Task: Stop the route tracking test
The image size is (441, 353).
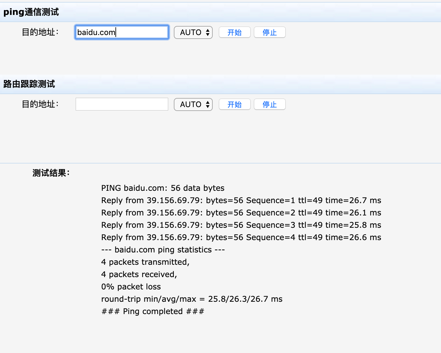Action: tap(269, 104)
